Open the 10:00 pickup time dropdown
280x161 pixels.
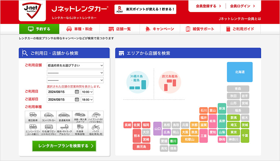(x=87, y=92)
